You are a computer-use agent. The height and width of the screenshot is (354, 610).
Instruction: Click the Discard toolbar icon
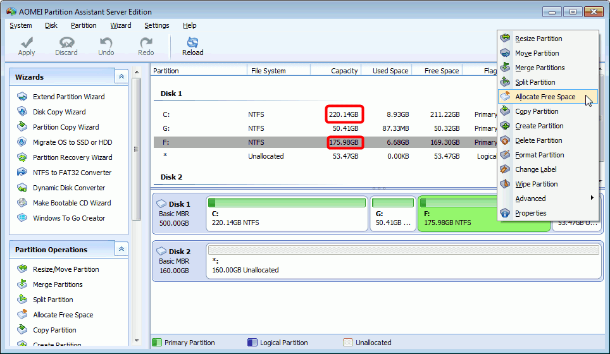tap(66, 42)
